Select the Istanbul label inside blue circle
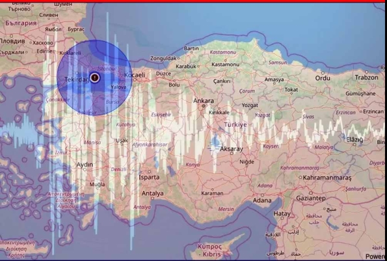The image size is (387, 261). click(107, 68)
